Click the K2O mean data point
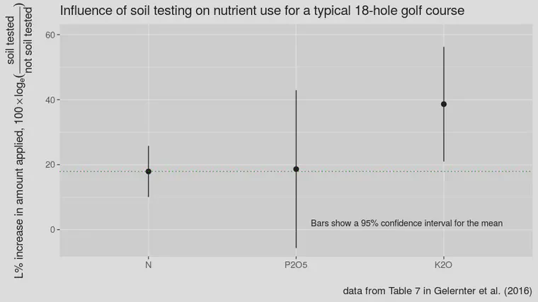 click(444, 104)
